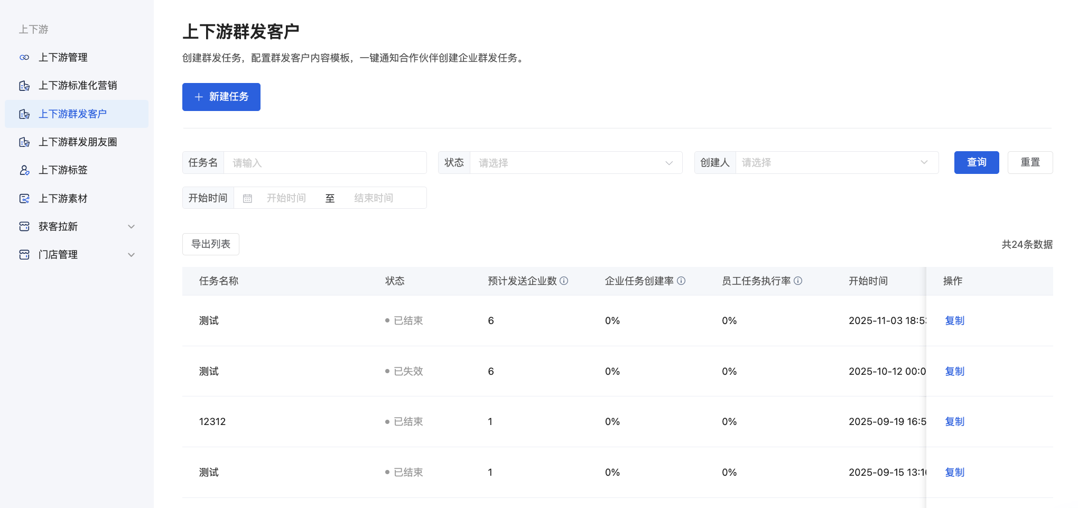The width and height of the screenshot is (1078, 508).
Task: Click the 共24条数据 total count text
Action: click(1027, 245)
